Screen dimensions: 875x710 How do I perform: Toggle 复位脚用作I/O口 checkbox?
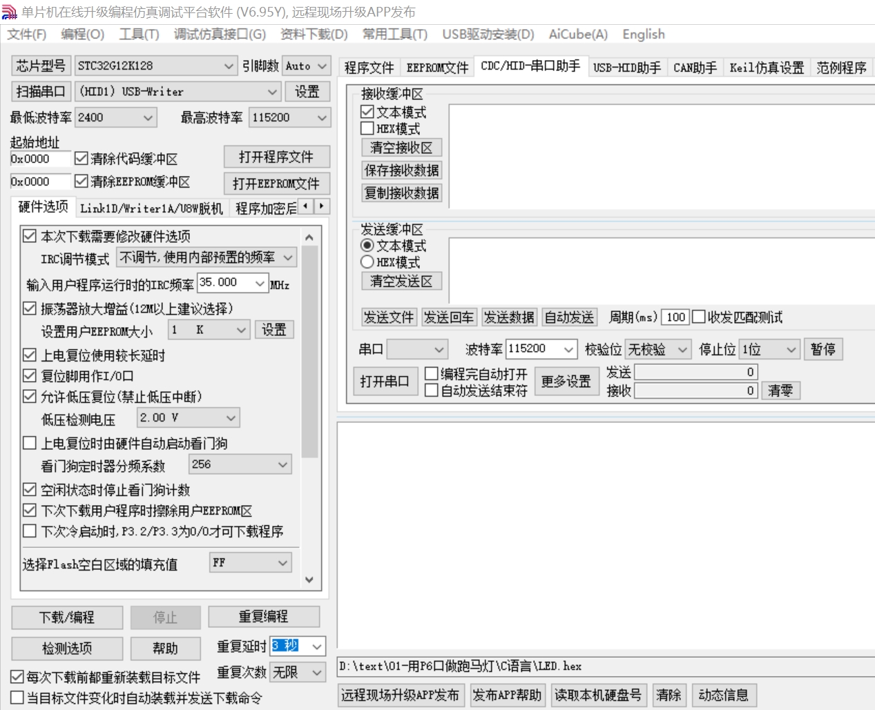[30, 376]
